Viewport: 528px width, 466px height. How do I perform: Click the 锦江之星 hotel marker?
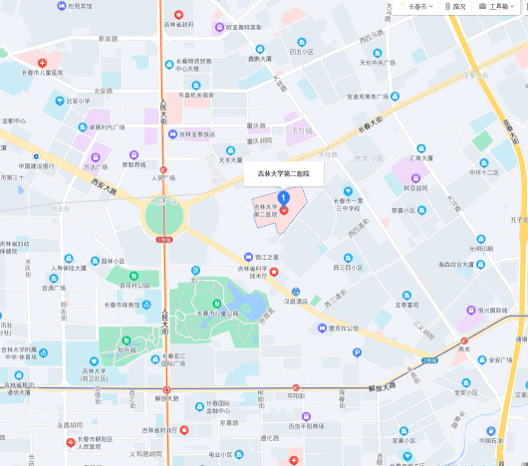[248, 257]
